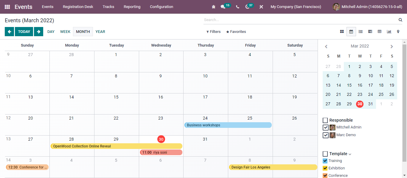This screenshot has height=178, width=407.
Task: Go to next month arrow button
Action: point(38,32)
